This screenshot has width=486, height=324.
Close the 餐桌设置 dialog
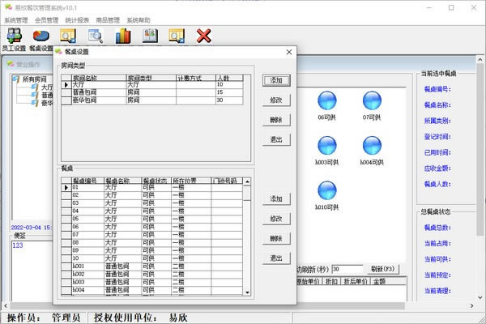288,52
